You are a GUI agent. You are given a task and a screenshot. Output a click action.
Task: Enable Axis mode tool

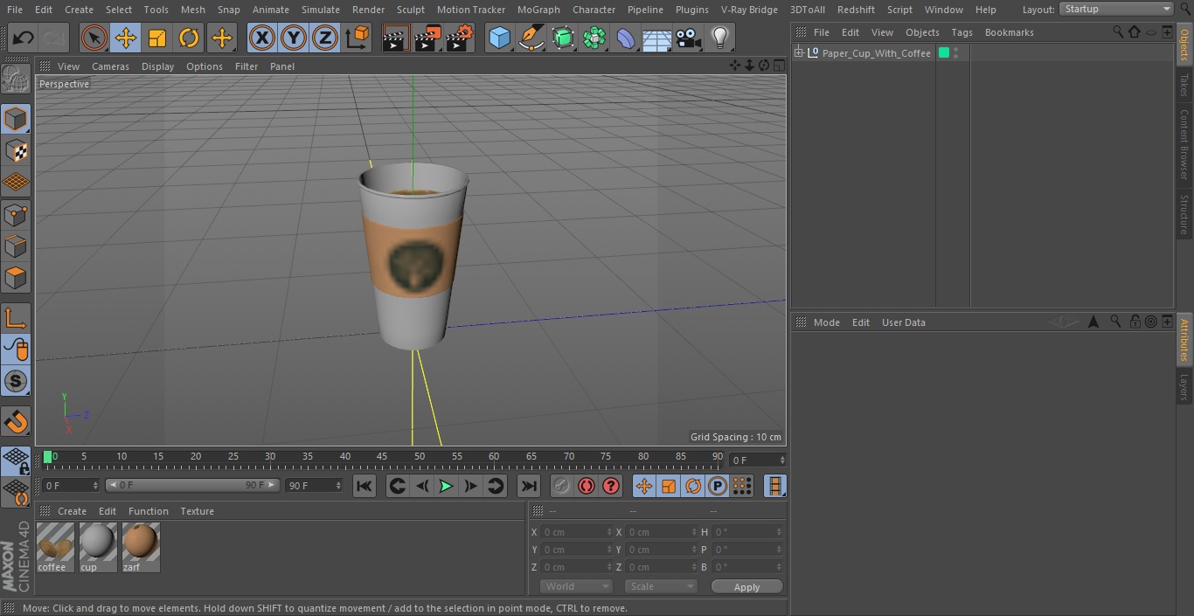point(16,317)
